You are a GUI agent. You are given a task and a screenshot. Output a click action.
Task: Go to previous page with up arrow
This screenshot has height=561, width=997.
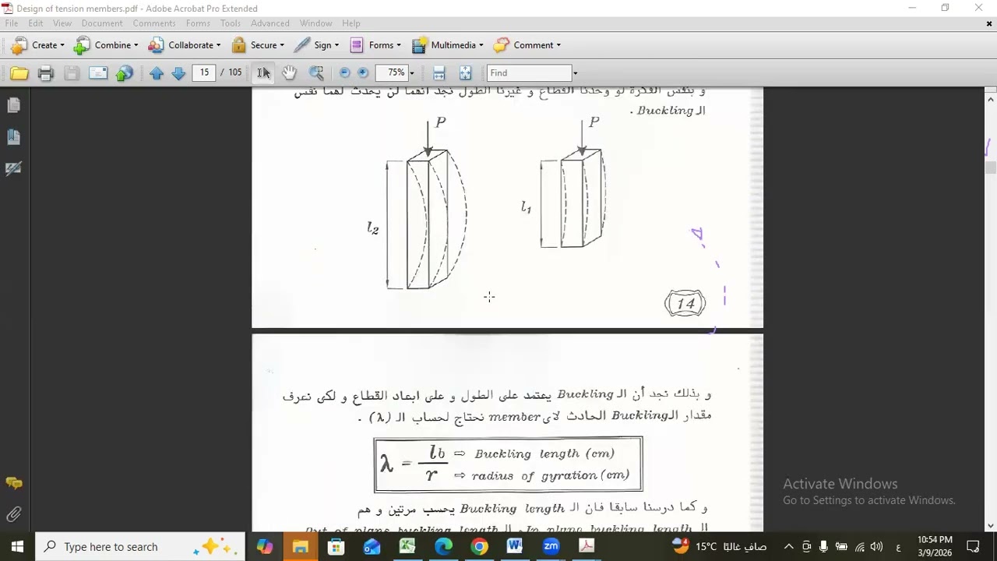coord(157,73)
